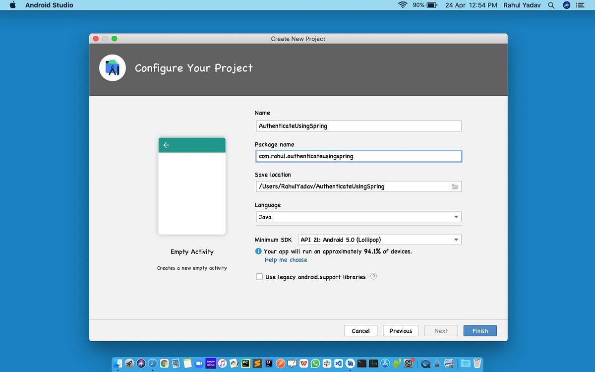595x372 pixels.
Task: Open the Minimum SDK dropdown
Action: pos(380,240)
